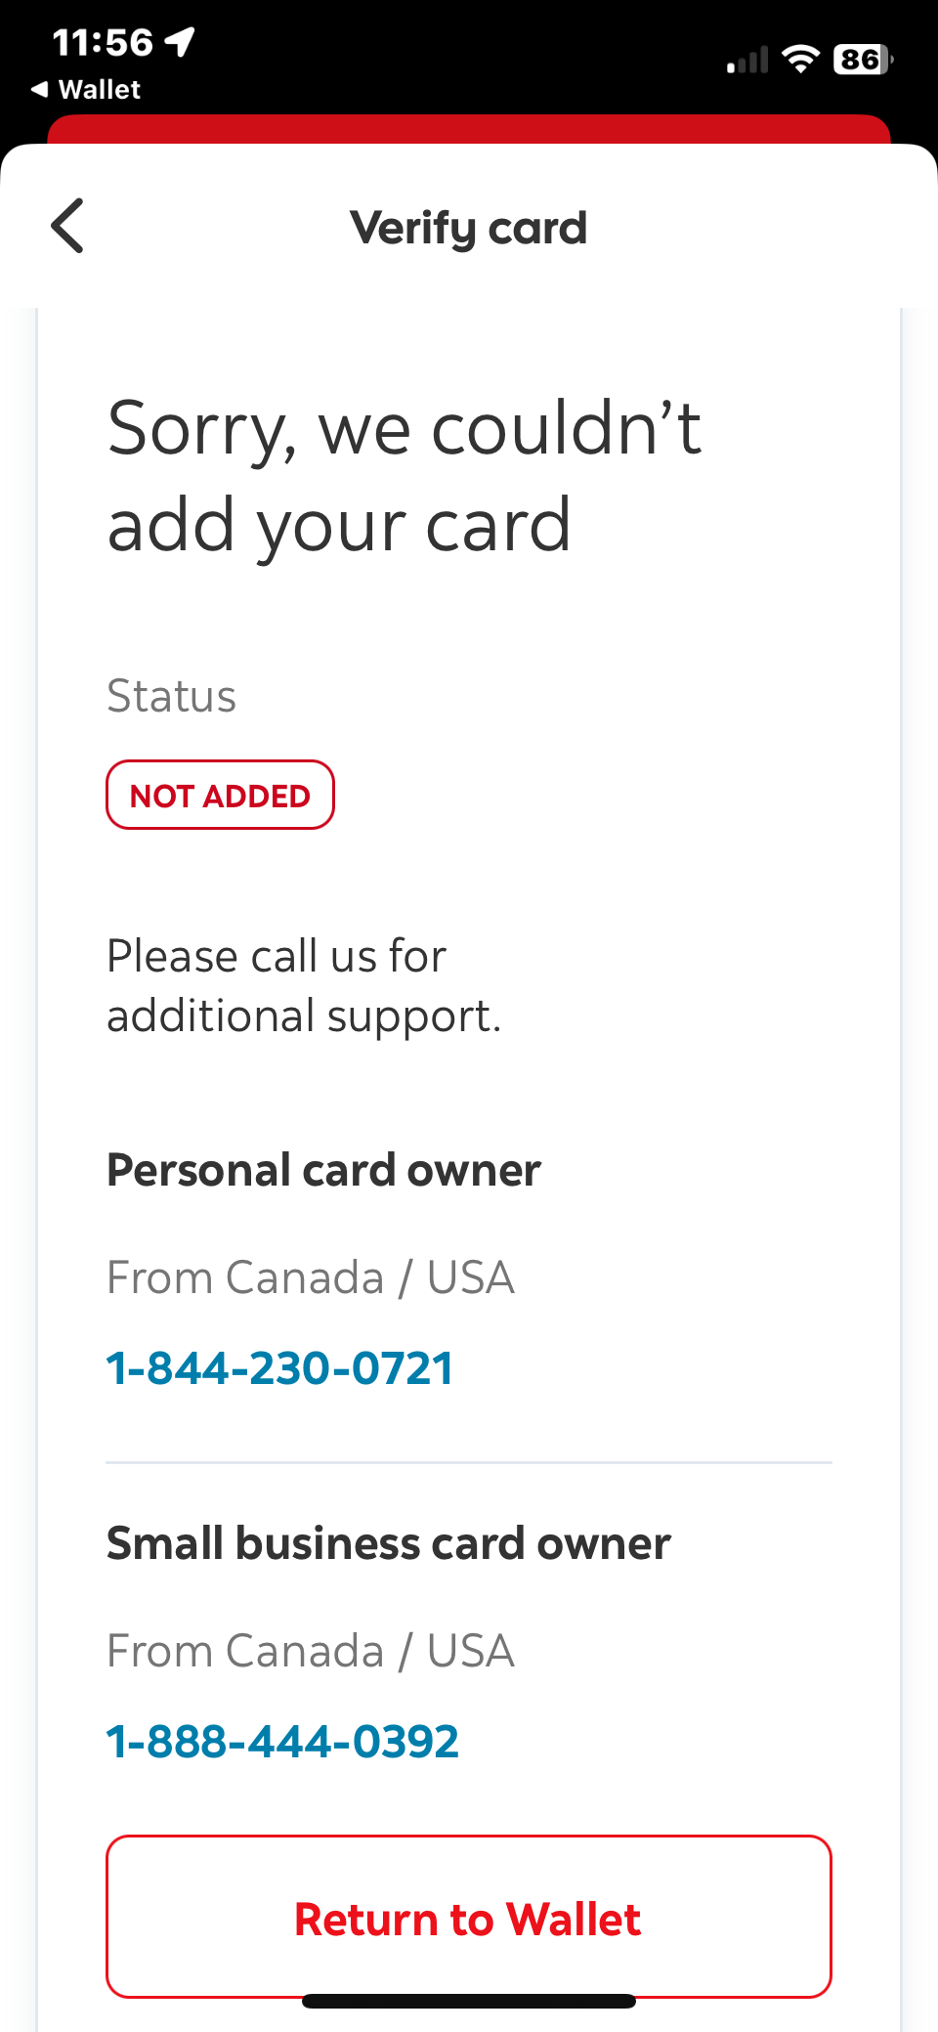Tap the Return to Wallet button
Screen dimensions: 938x2032
click(468, 1917)
